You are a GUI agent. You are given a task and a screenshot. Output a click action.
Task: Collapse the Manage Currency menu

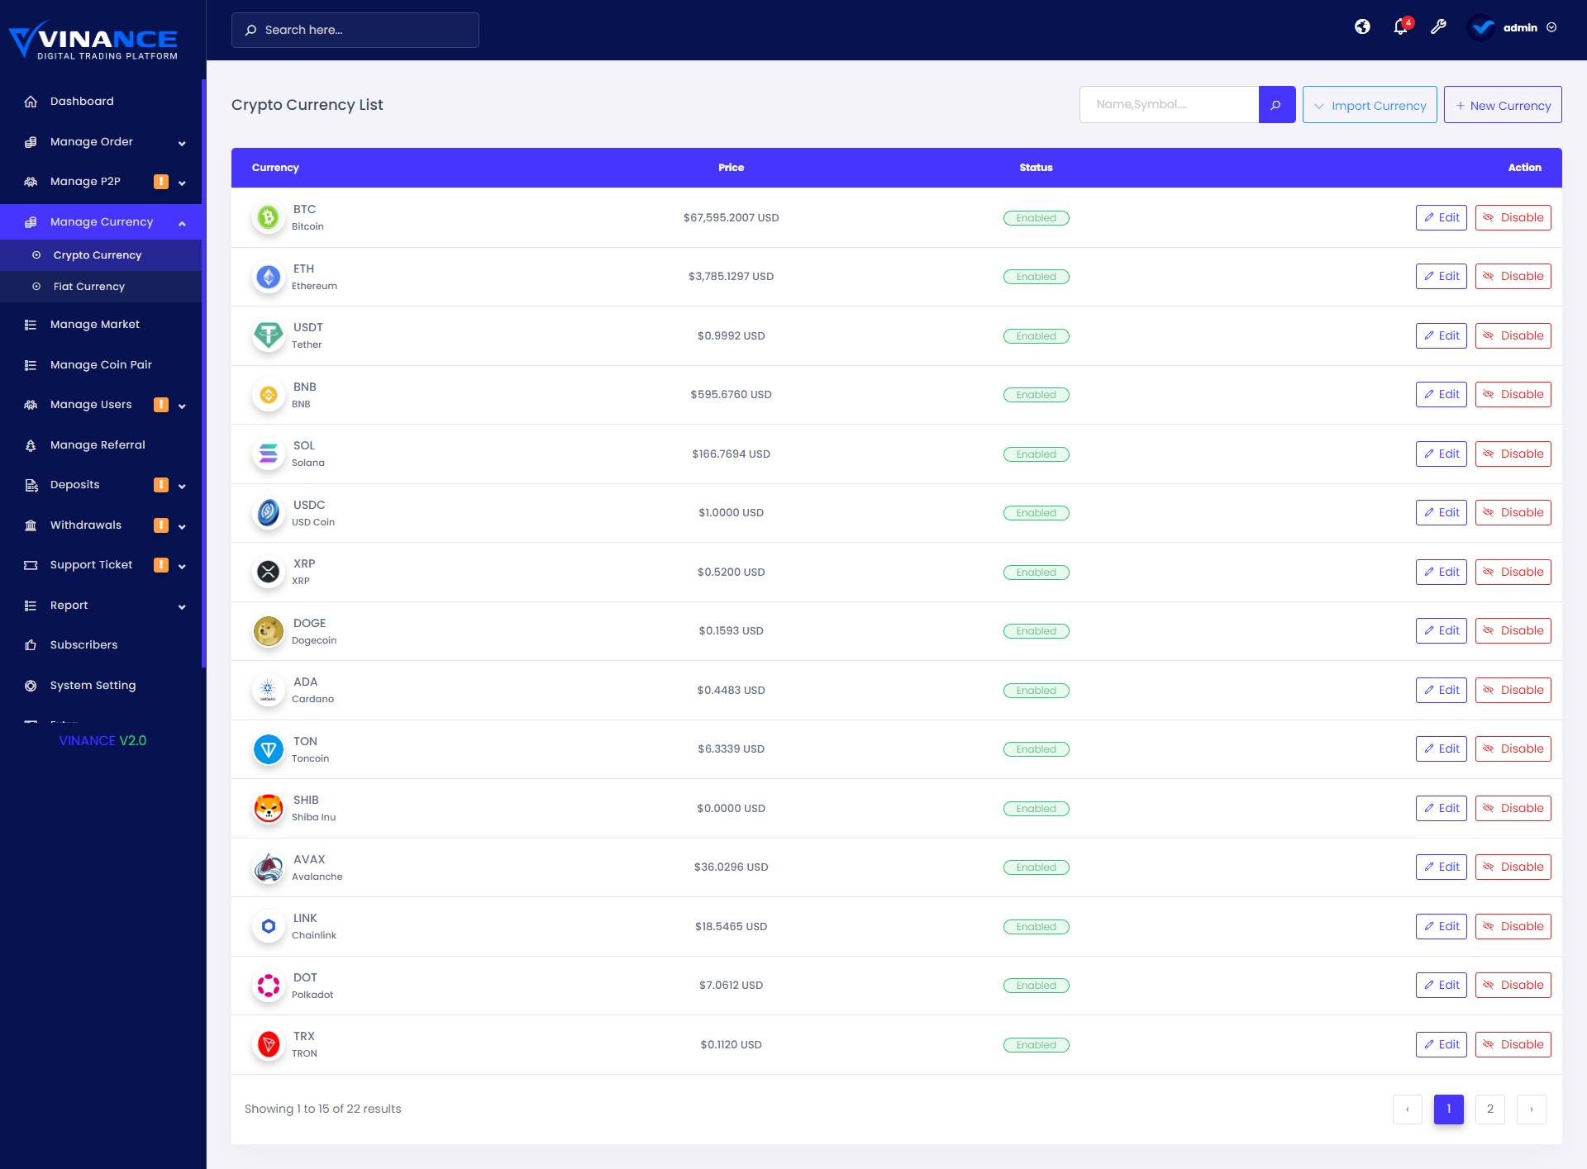tap(182, 223)
